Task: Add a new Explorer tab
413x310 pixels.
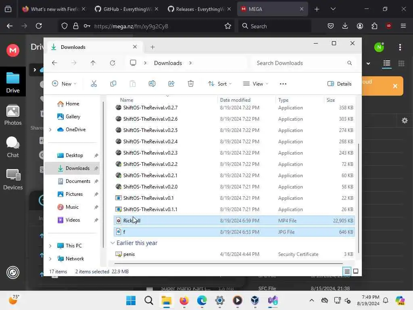Action: point(152,47)
